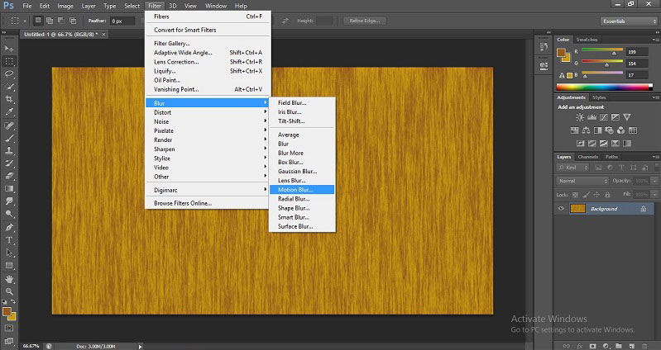This screenshot has width=661, height=350.
Task: Select the Eyedropper tool
Action: (x=9, y=112)
